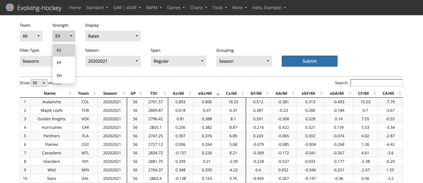The image size is (423, 183).
Task: Expand the Display Rates dropdown
Action: tap(113, 36)
